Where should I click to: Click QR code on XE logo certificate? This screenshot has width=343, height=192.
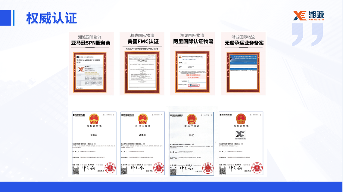pyautogui.click(x=223, y=171)
